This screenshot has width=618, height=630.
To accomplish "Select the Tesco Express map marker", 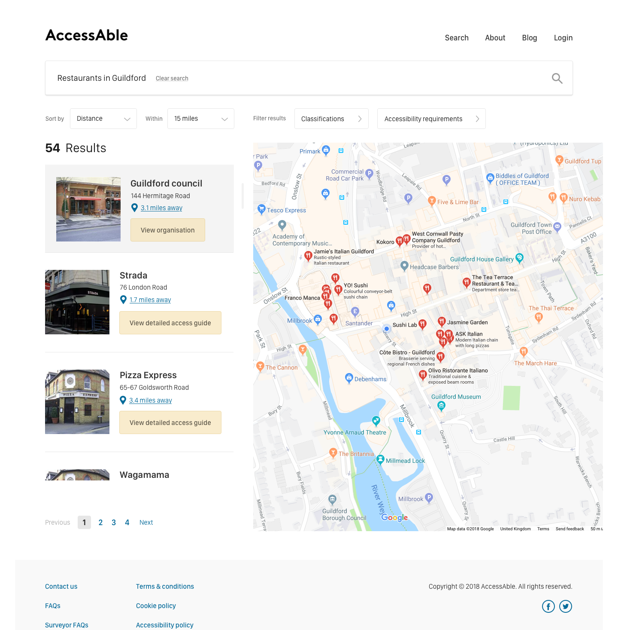I will (x=261, y=209).
